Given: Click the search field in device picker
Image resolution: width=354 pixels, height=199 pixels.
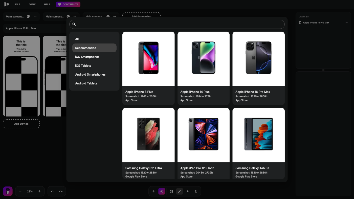Looking at the screenshot, I should click(x=177, y=24).
